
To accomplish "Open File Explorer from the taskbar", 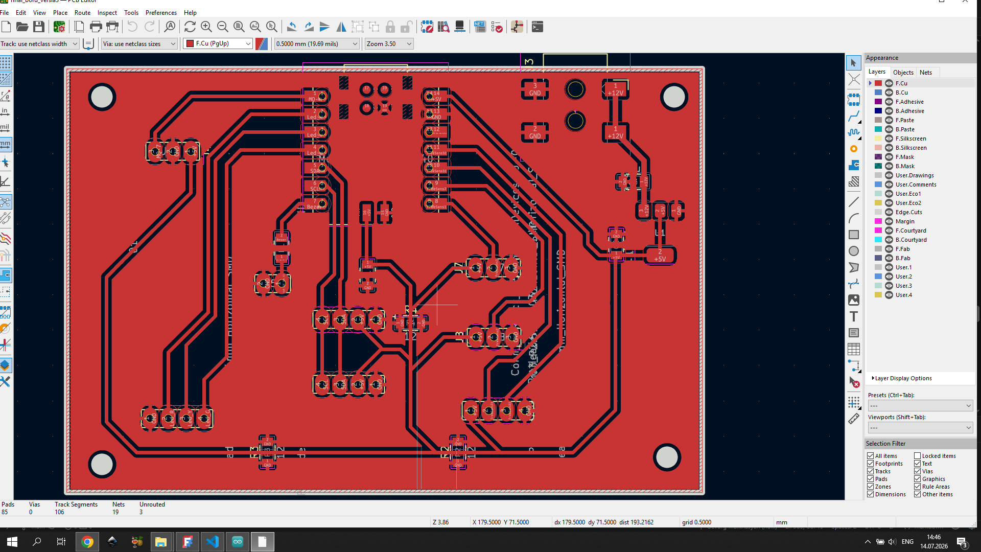I will click(161, 542).
